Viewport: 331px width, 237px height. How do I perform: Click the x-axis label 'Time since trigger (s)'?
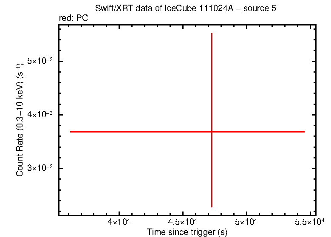187,232
